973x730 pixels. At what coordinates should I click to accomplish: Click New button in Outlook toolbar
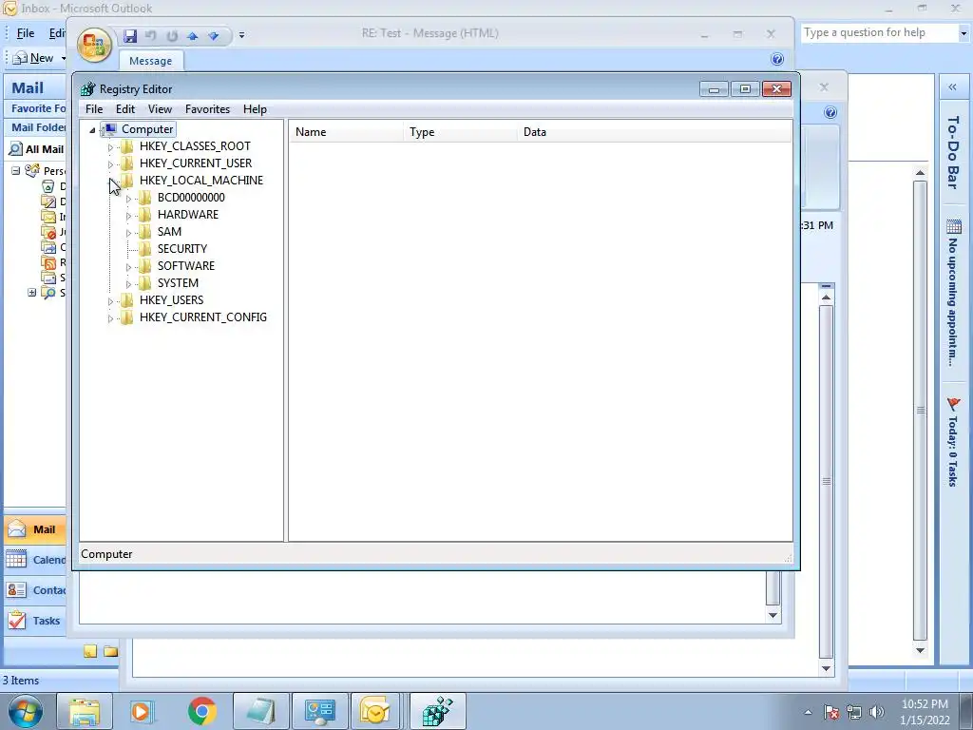coord(33,58)
